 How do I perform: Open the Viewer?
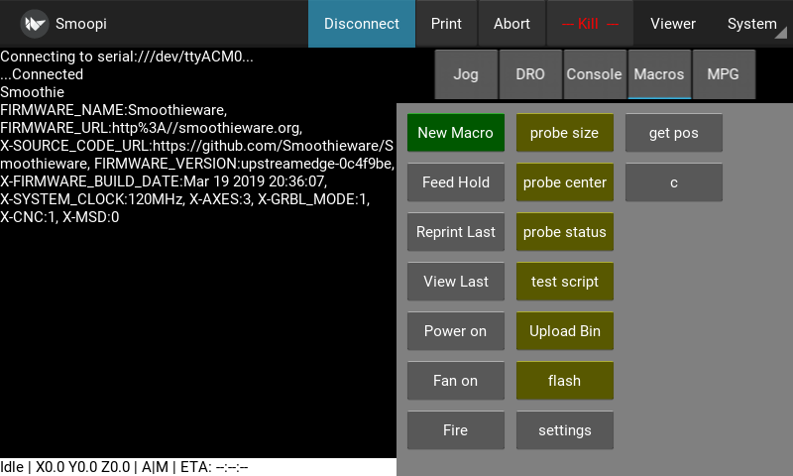673,24
